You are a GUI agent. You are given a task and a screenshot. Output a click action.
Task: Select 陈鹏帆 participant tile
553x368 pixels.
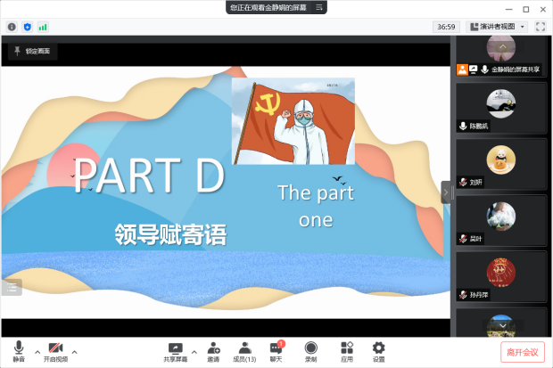coord(500,108)
